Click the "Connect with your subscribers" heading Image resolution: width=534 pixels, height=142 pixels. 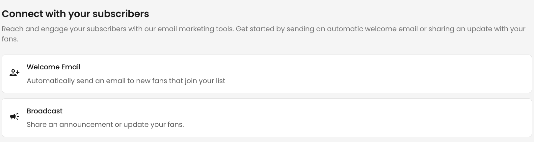(x=75, y=14)
